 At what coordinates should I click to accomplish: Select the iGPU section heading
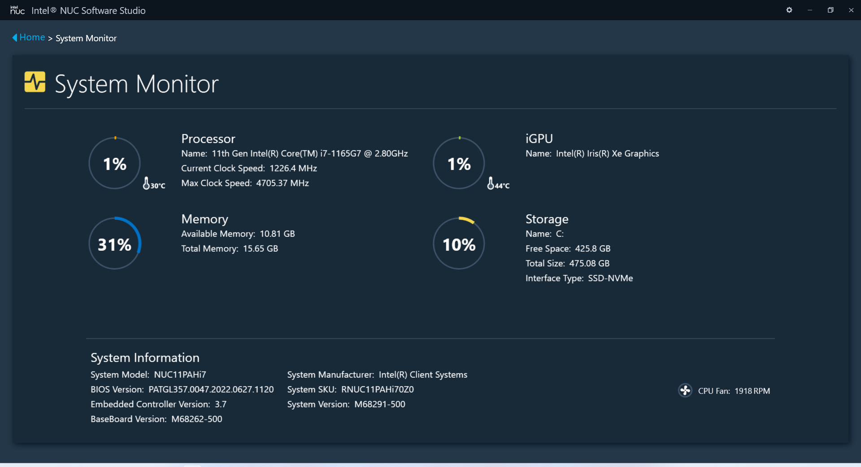(x=539, y=138)
